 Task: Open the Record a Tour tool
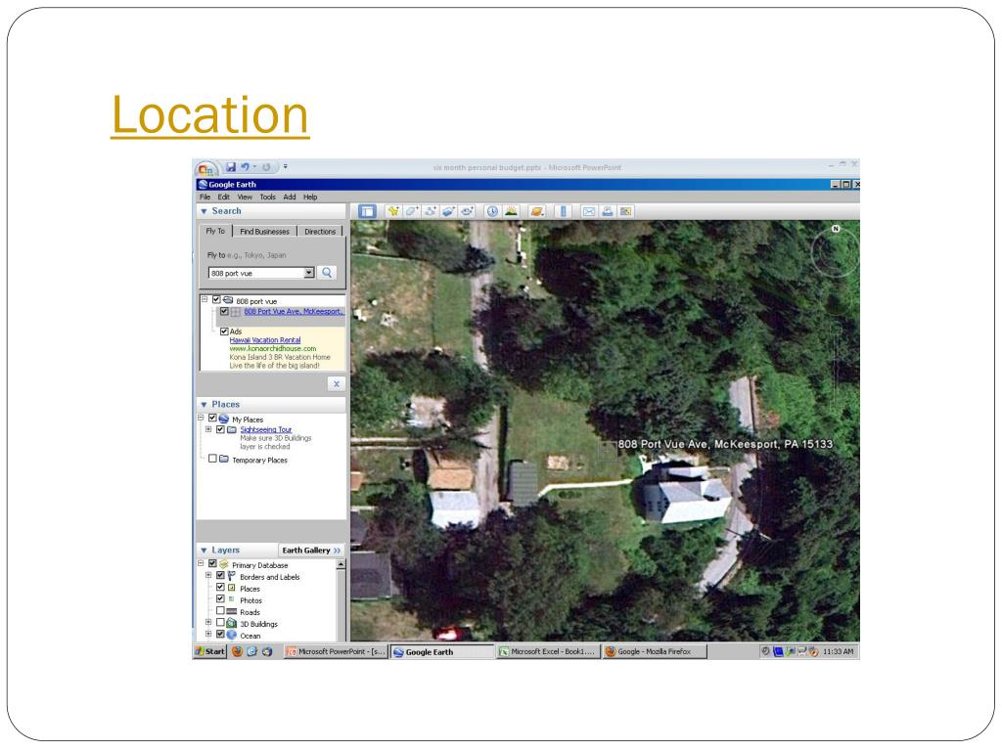click(x=467, y=211)
